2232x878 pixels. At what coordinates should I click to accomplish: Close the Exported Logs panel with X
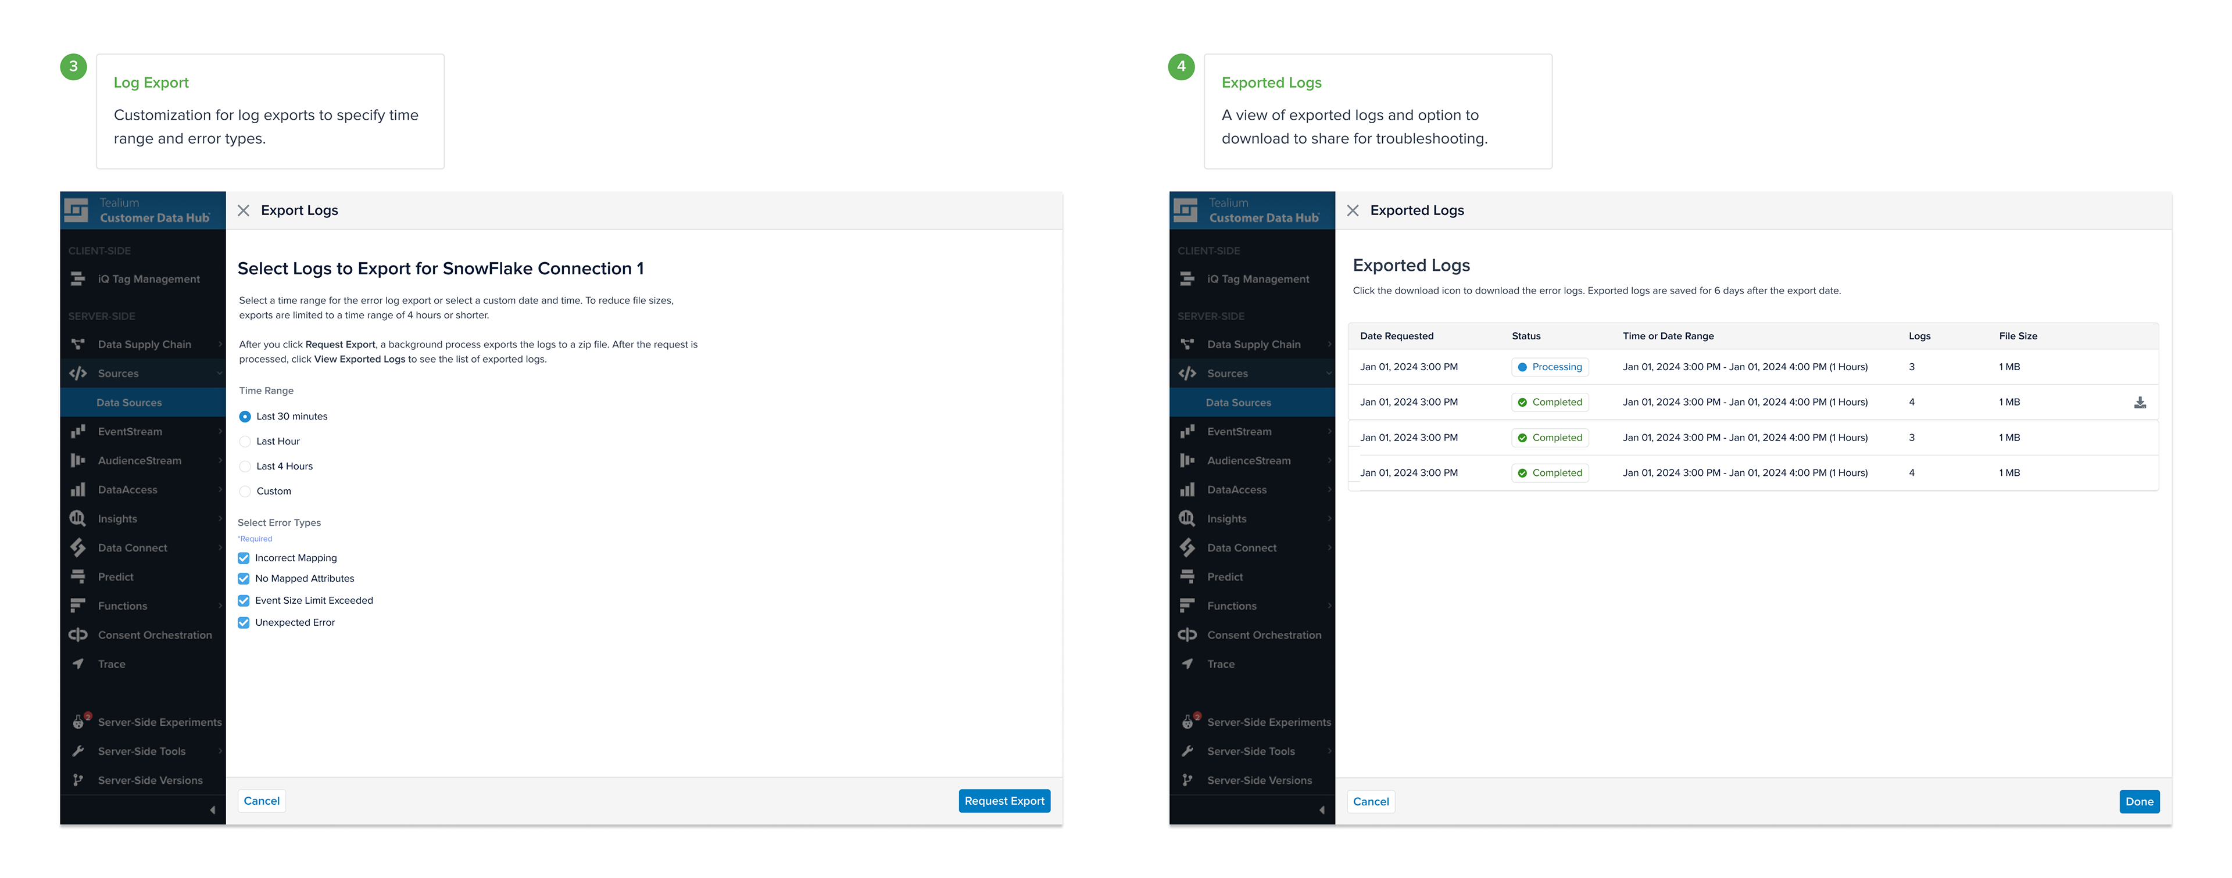(1353, 210)
